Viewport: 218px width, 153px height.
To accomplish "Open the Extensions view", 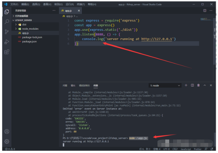I will coord(7,52).
